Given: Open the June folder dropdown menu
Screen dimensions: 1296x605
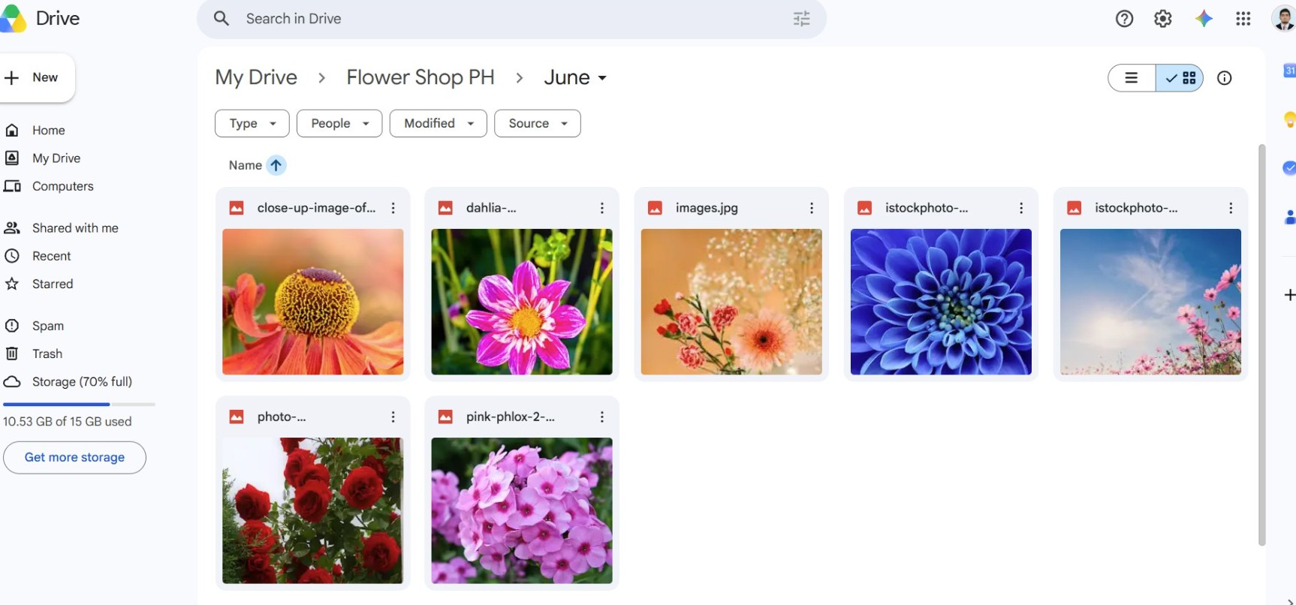Looking at the screenshot, I should click(x=575, y=77).
